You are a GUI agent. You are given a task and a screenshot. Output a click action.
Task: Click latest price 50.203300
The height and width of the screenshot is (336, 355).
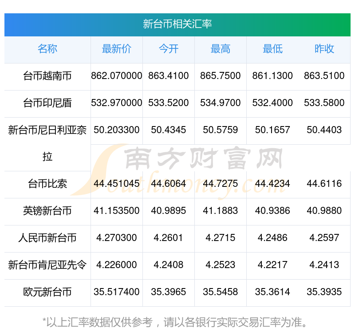pyautogui.click(x=117, y=130)
